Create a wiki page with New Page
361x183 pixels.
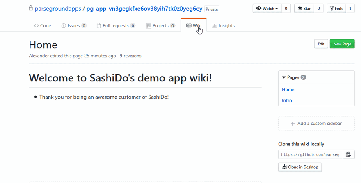[342, 44]
